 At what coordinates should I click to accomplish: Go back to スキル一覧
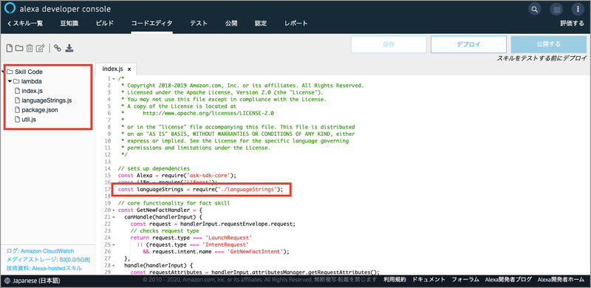click(x=25, y=24)
